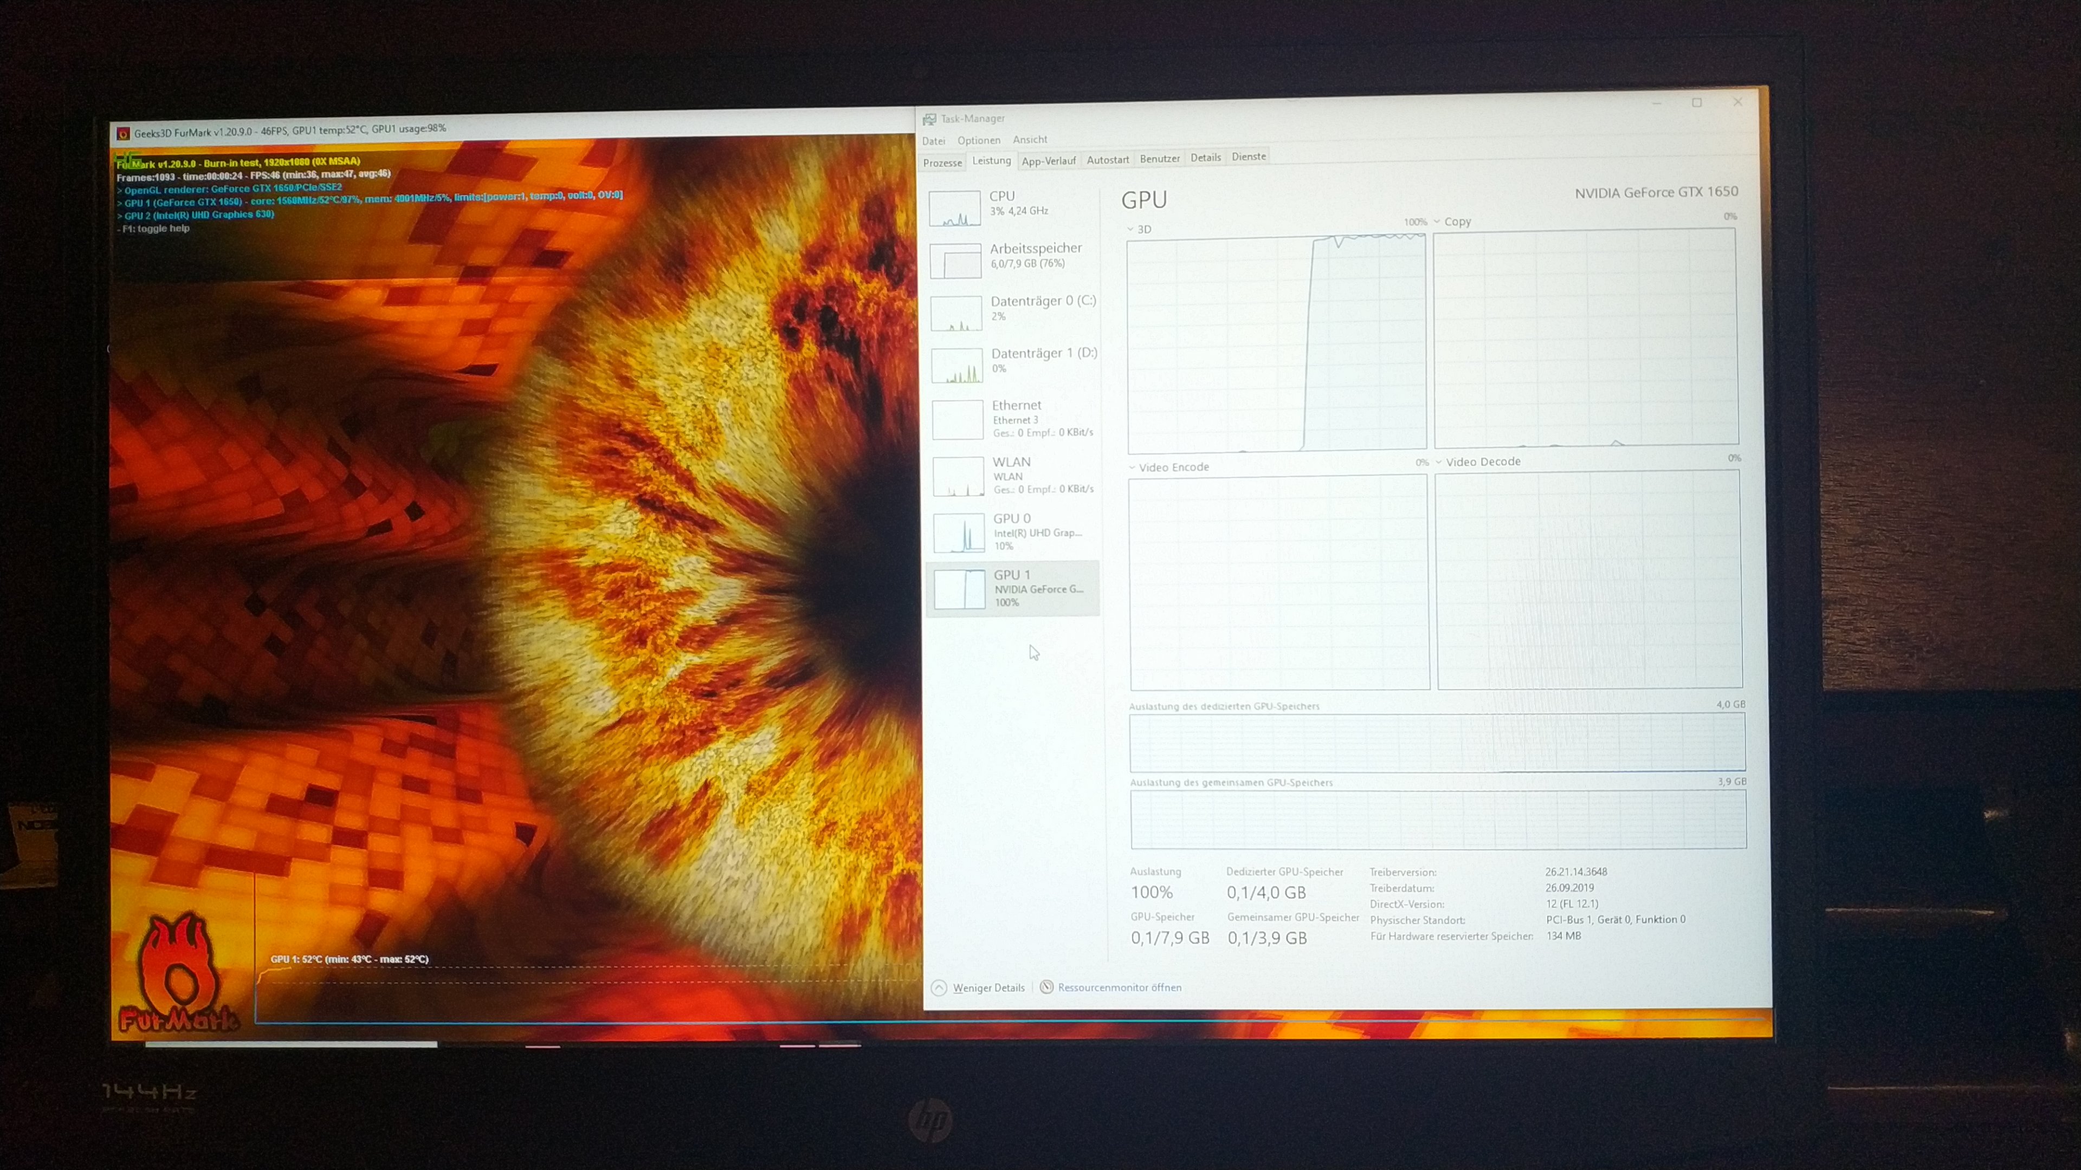Open Ansicht menu
Viewport: 2081px width, 1170px height.
click(x=1029, y=140)
